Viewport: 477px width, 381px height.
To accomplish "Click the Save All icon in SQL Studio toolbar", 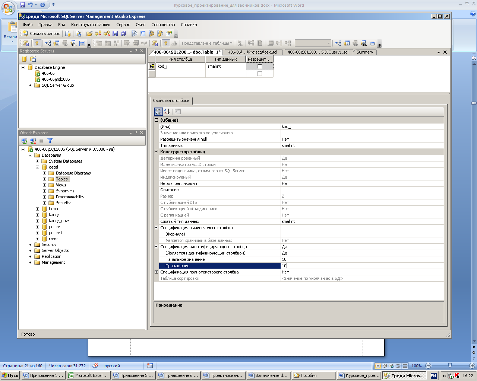I will [124, 33].
